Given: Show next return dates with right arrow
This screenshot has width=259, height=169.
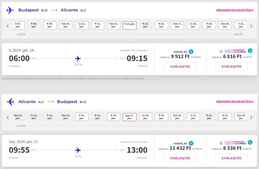Looking at the screenshot, I should (x=251, y=118).
